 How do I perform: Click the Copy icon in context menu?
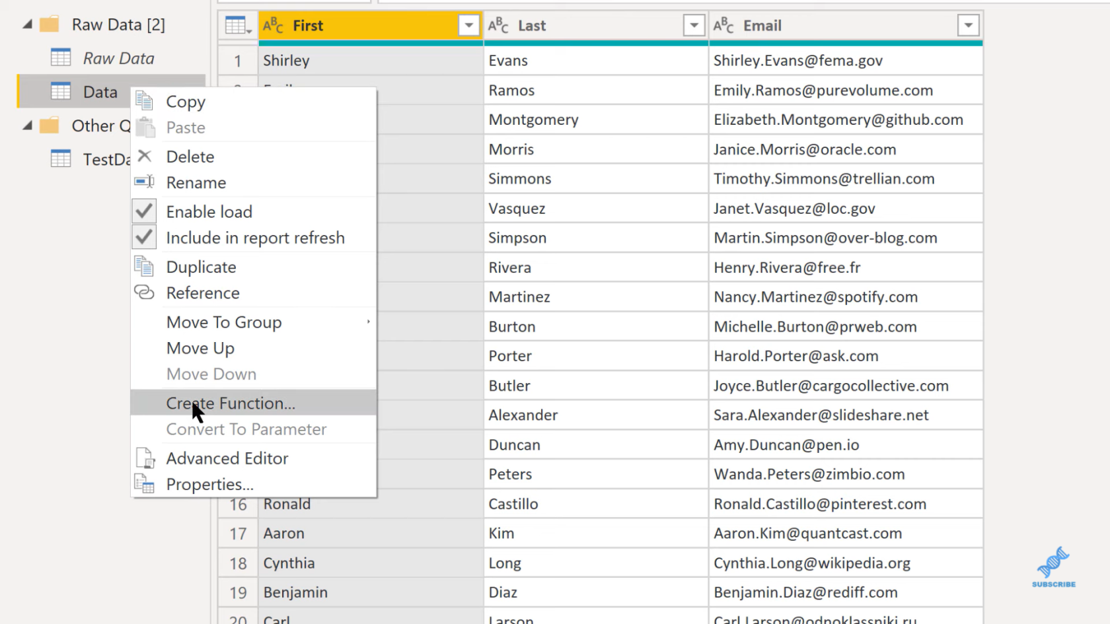tap(144, 101)
